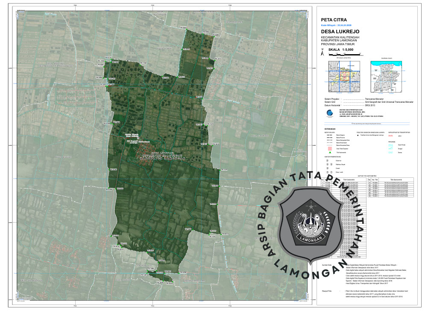Click the red Jalan road legend swatch
431x313 pixels.
click(x=390, y=135)
